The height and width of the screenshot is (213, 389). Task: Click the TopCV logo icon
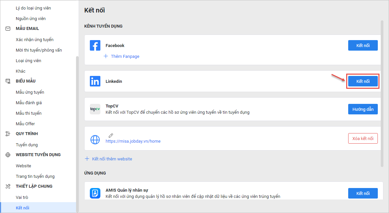pyautogui.click(x=95, y=109)
